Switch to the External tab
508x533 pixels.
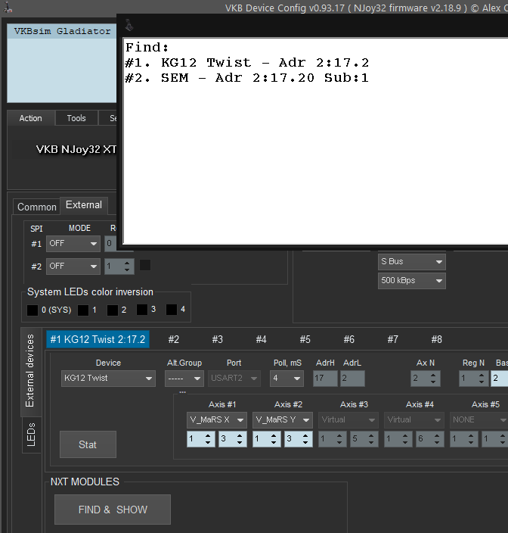[84, 205]
